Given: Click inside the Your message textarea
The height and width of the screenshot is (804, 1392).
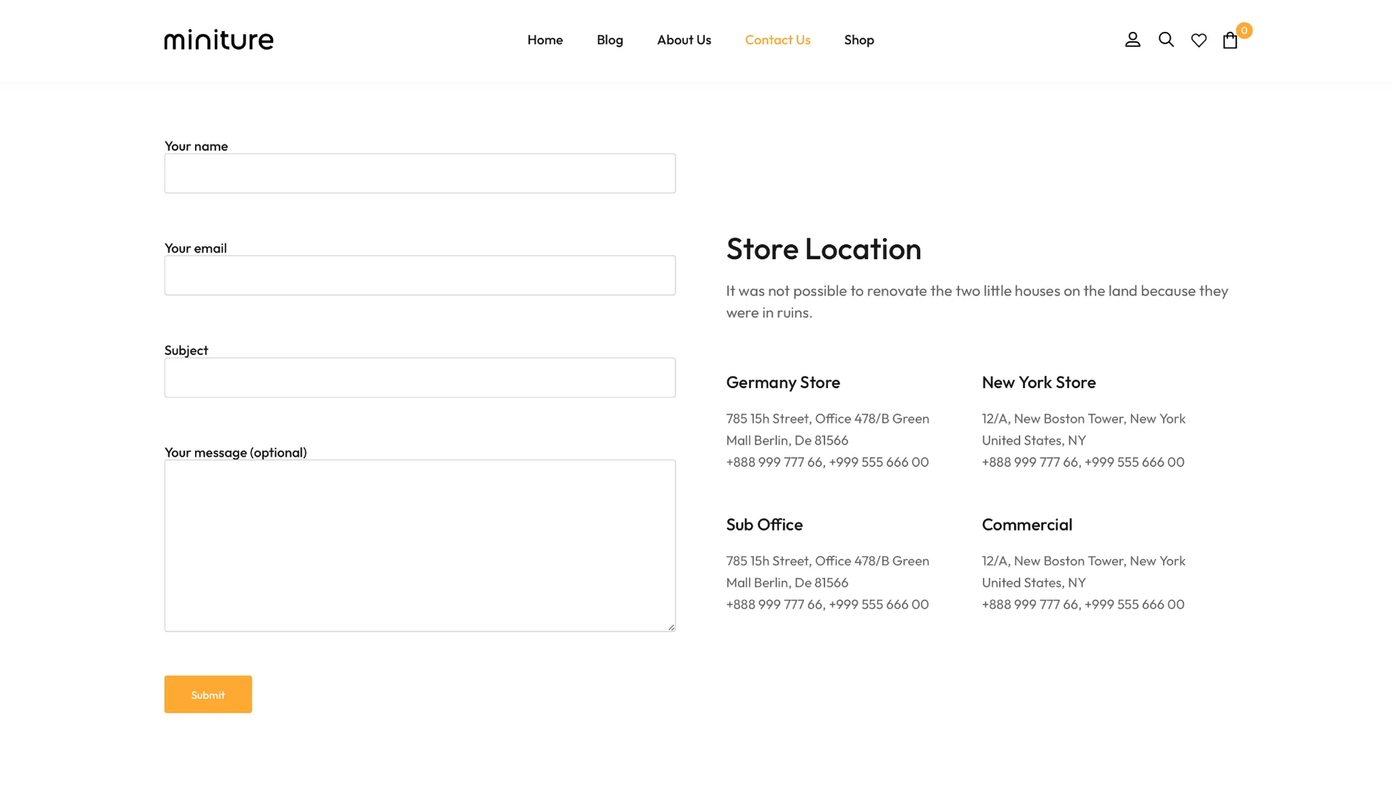Looking at the screenshot, I should coord(420,545).
